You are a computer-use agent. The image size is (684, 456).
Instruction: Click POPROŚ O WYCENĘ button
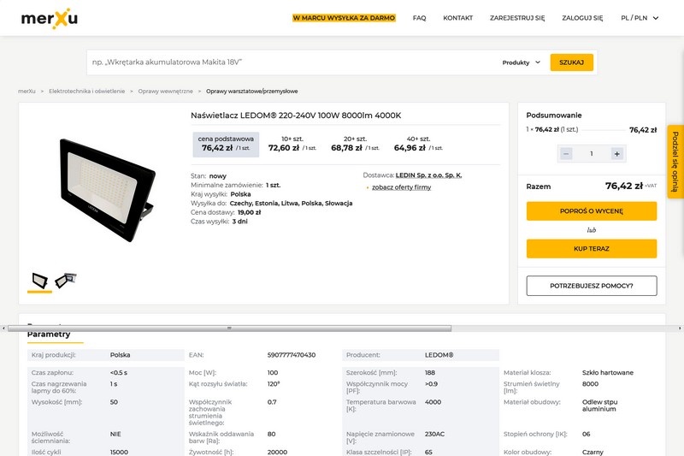[x=592, y=211]
